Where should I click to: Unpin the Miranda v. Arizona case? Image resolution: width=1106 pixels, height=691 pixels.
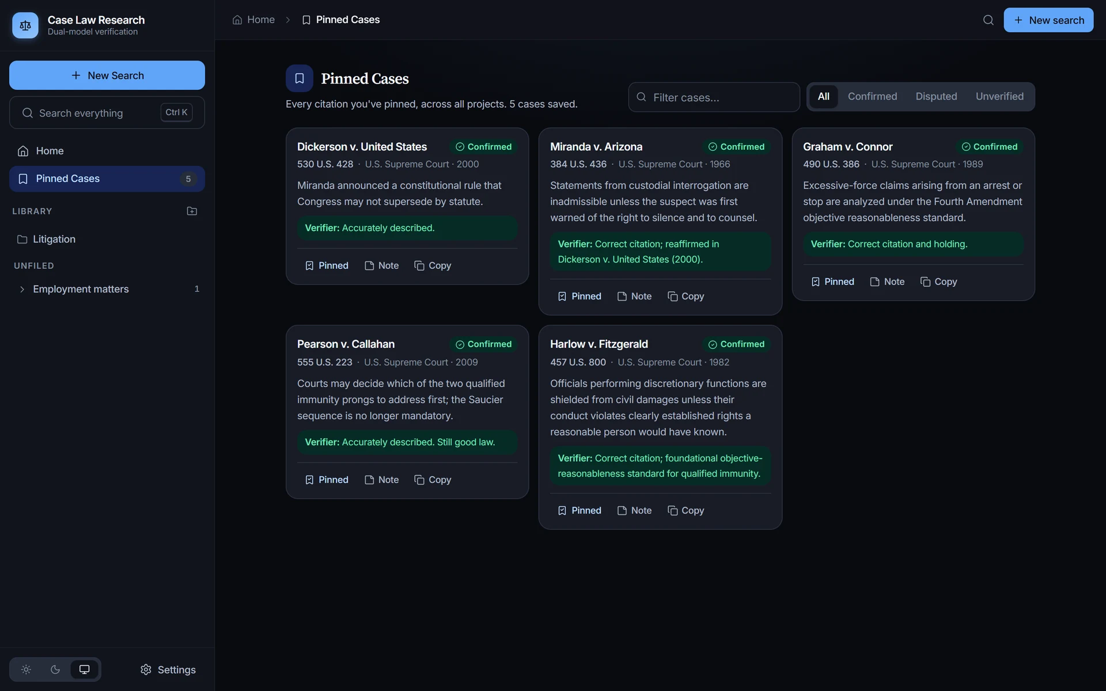click(x=579, y=296)
